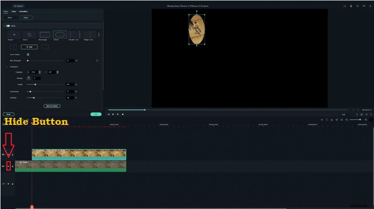Enable the Invert Mask checkbox

pyautogui.click(x=28, y=55)
